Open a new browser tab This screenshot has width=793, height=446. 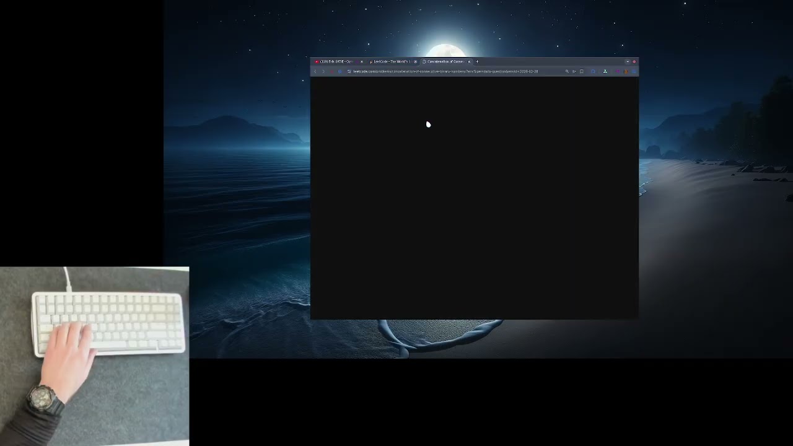[x=477, y=62]
